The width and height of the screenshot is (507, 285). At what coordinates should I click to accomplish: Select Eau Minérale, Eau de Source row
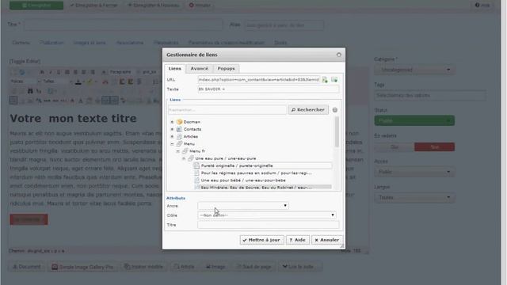262,188
